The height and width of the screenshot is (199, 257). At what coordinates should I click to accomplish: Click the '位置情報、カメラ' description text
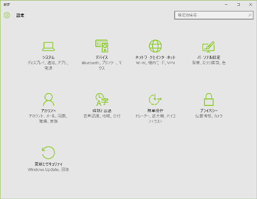pos(209,116)
